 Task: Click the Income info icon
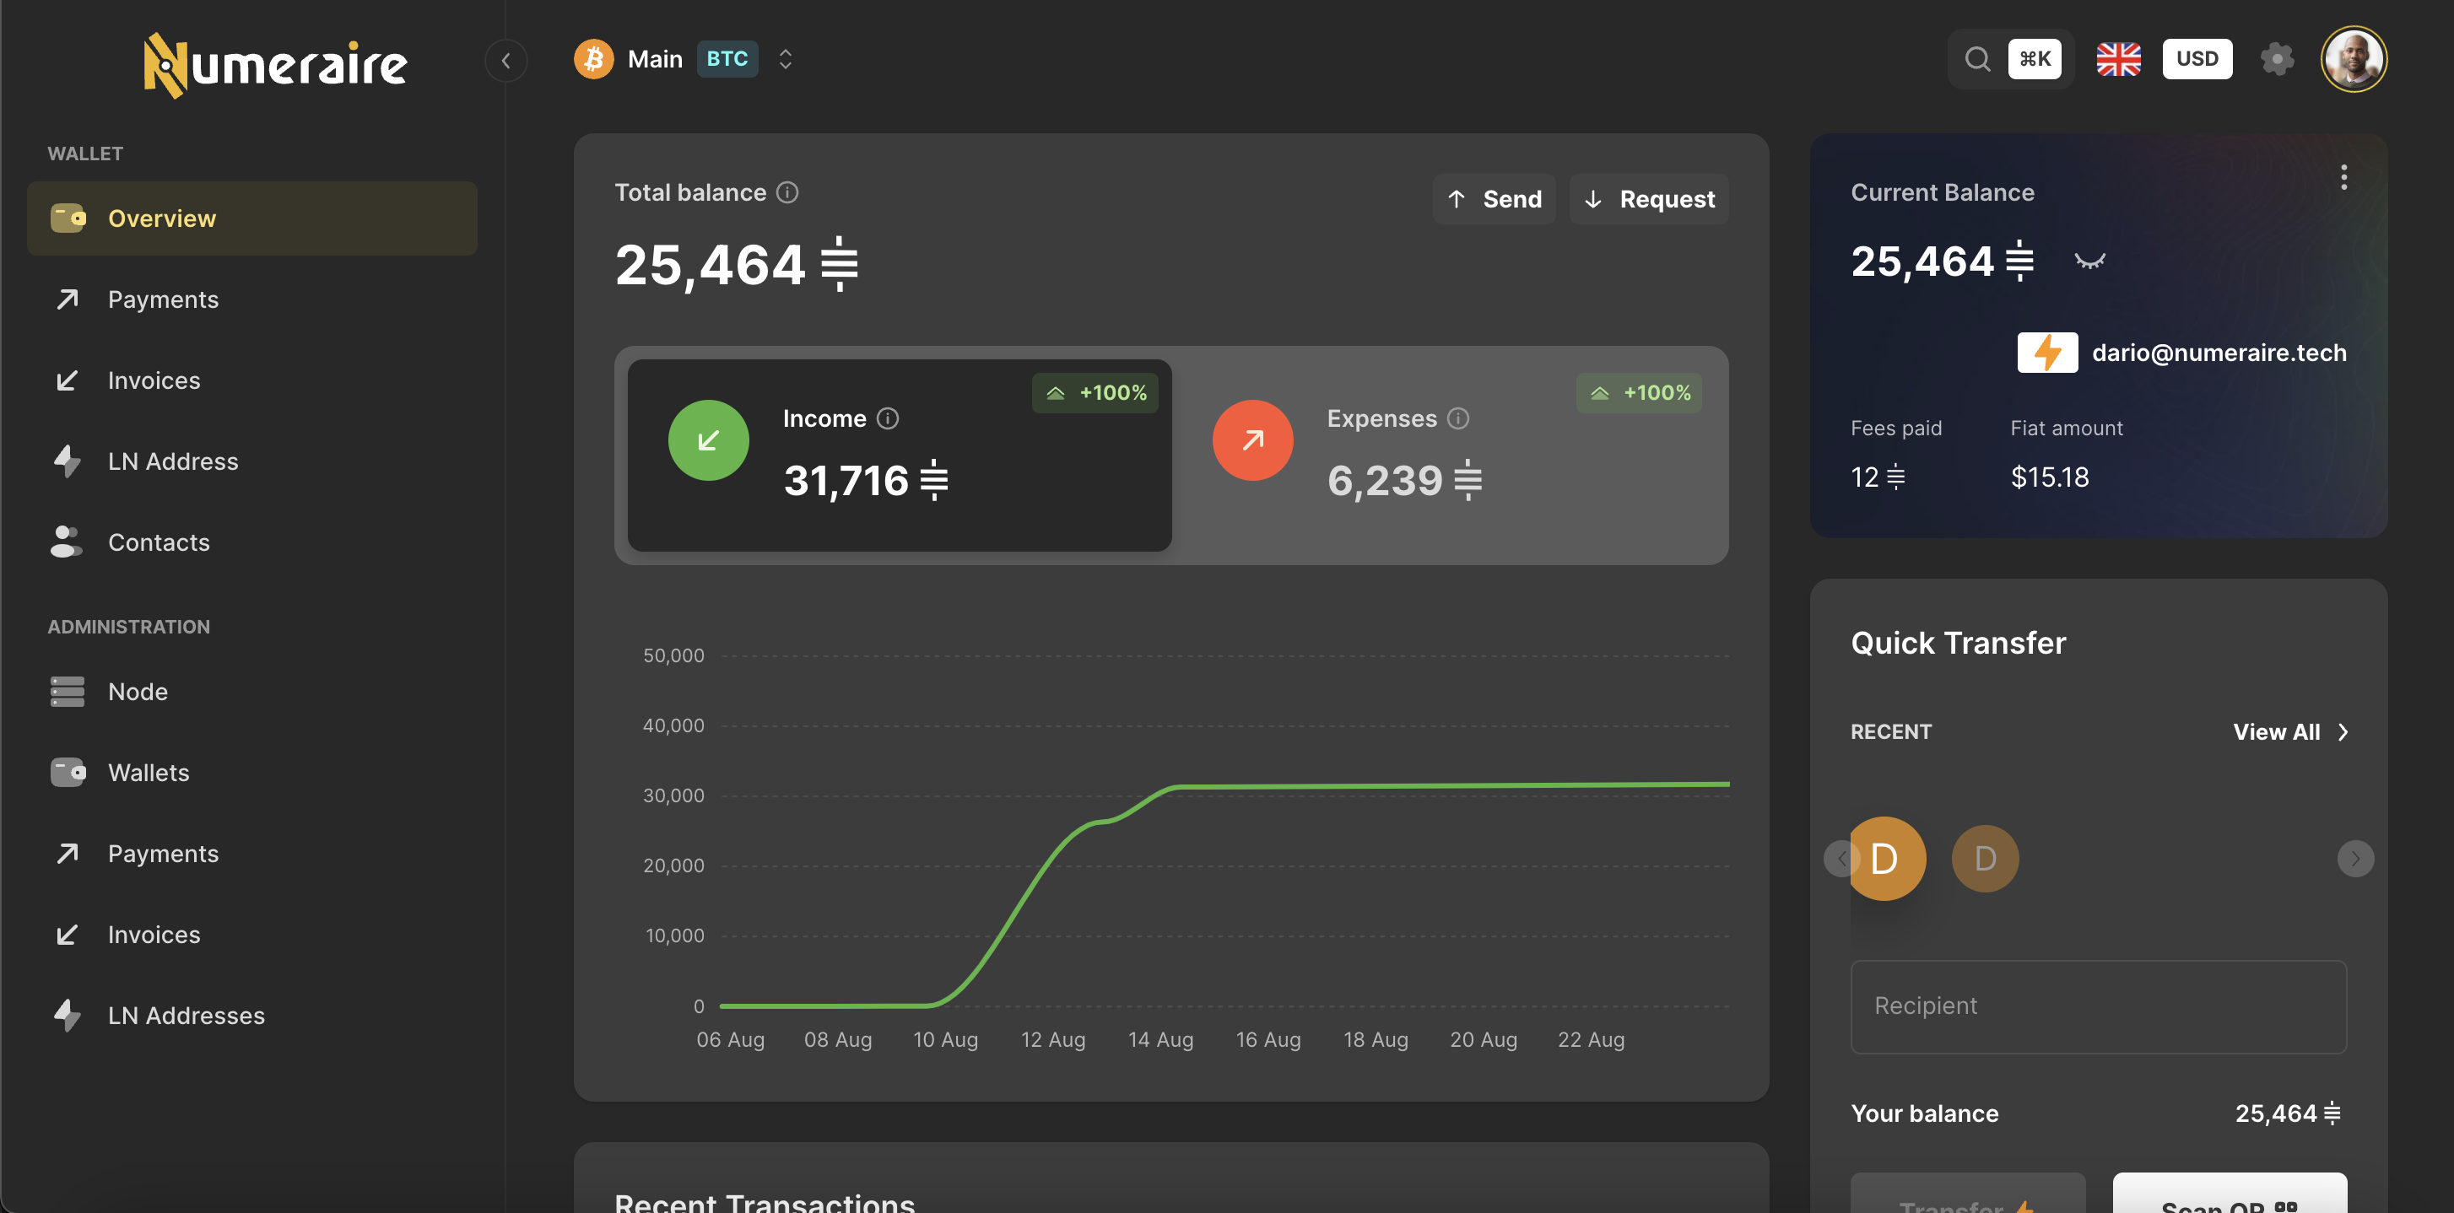tap(887, 419)
